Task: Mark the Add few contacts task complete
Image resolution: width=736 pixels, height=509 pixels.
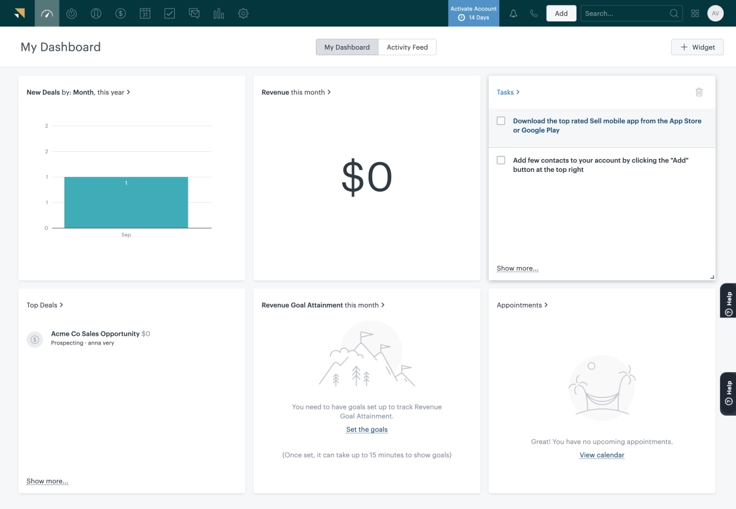Action: [501, 160]
